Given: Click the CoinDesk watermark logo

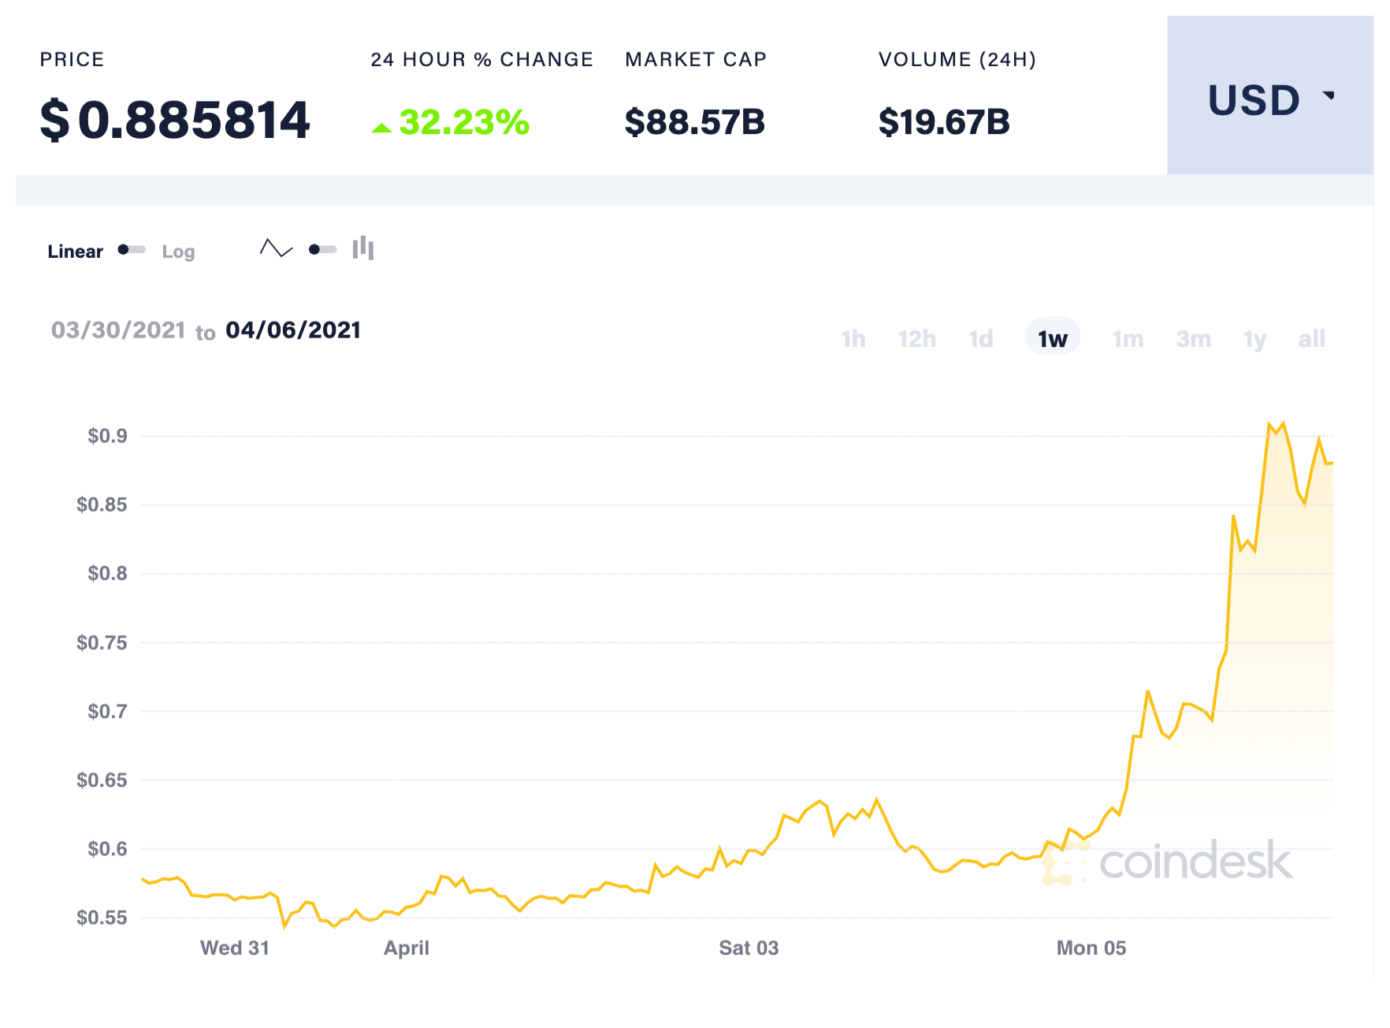Looking at the screenshot, I should [x=1168, y=861].
